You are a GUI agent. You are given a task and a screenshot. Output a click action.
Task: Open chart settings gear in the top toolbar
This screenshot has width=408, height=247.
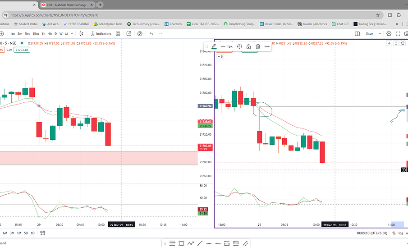(x=389, y=33)
